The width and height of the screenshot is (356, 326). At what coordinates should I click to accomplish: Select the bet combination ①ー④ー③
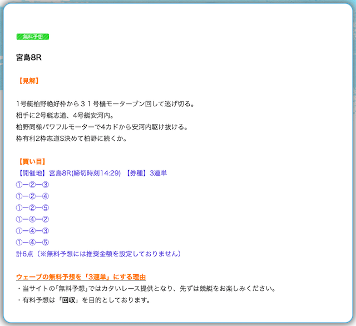[x=32, y=231]
